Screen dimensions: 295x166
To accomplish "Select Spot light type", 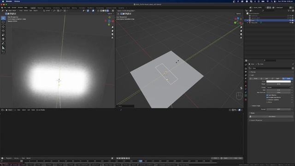I will (x=277, y=78).
